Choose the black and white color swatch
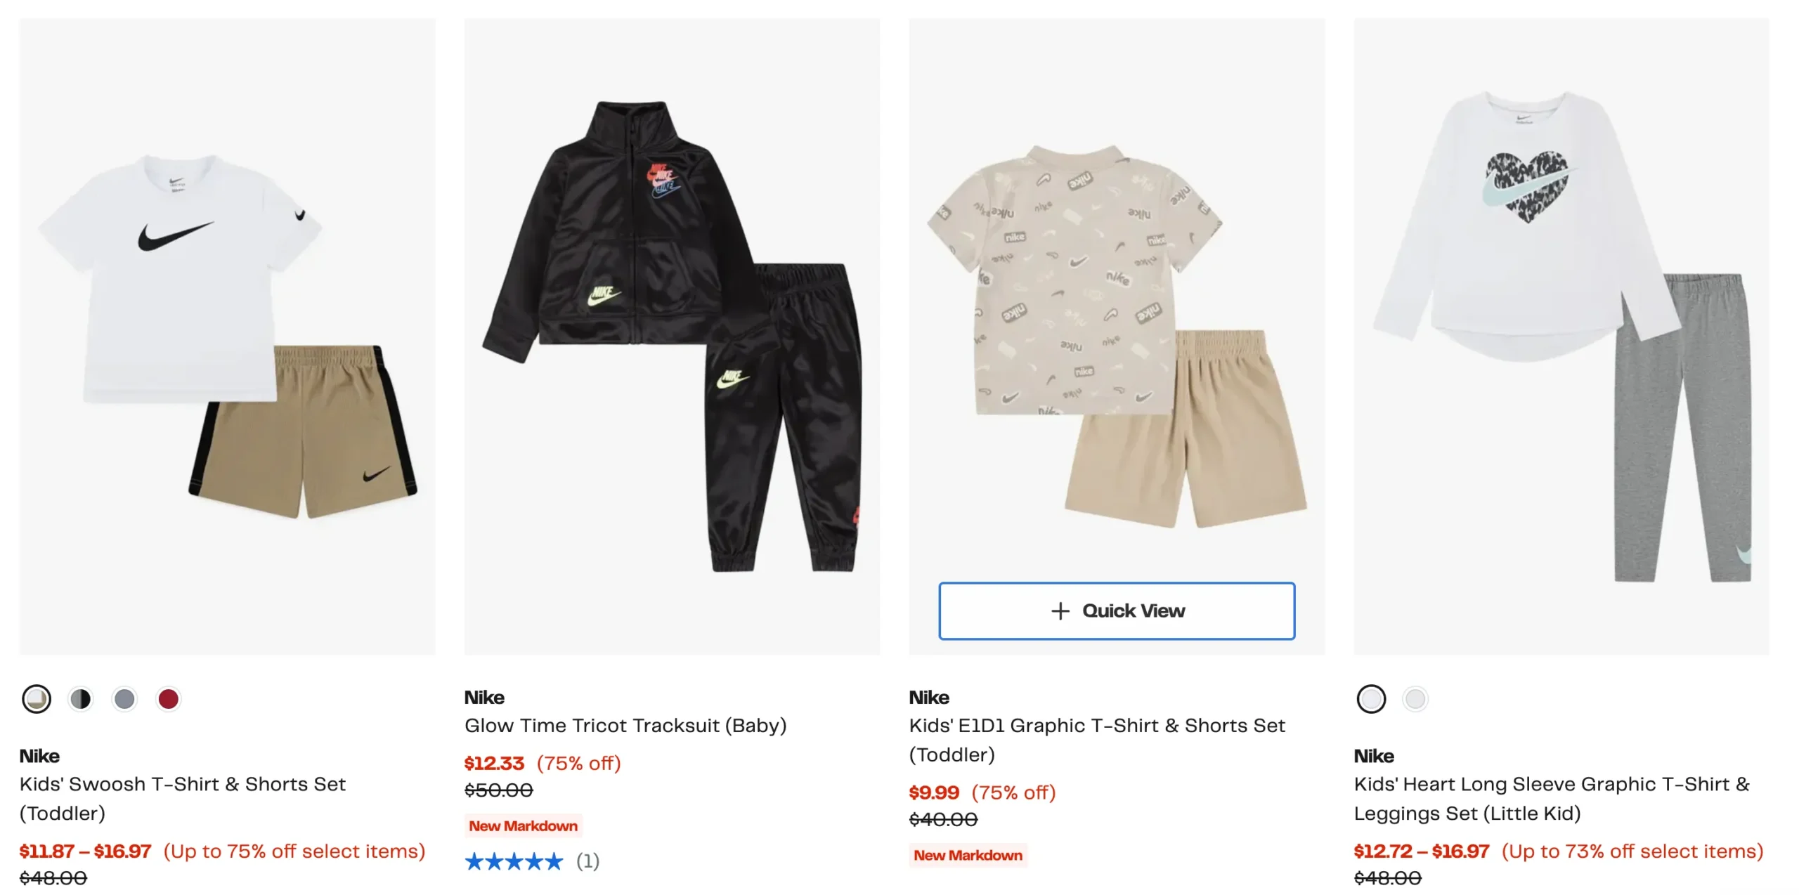Viewport: 1799px width, 895px height. [x=81, y=699]
